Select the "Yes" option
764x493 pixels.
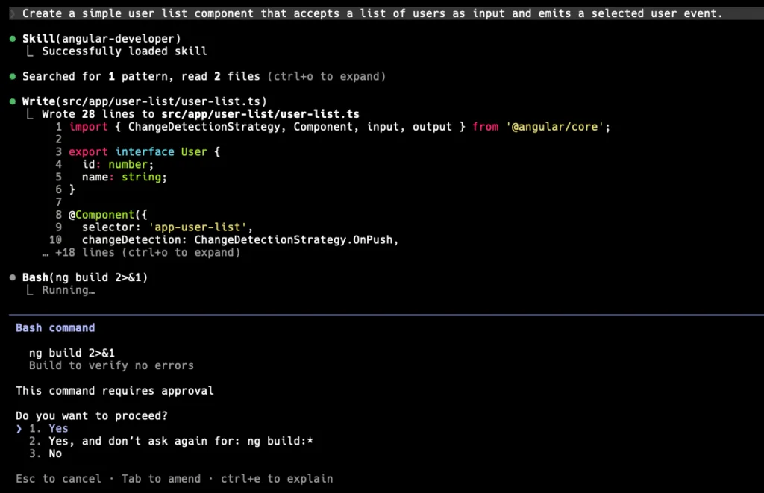58,429
